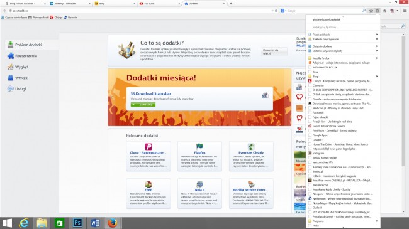This screenshot has width=409, height=229.
Task: Expand the Pasek zakładek submenu
Action: pyautogui.click(x=343, y=35)
